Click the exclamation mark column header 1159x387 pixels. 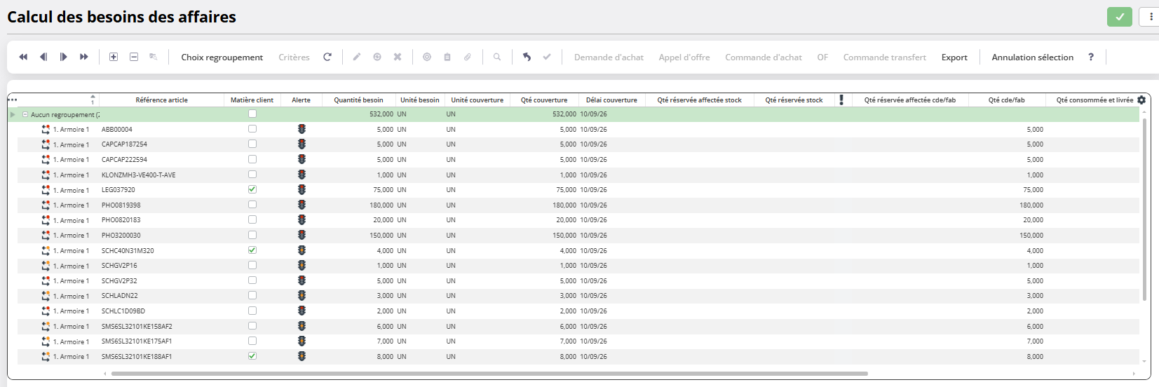click(841, 100)
